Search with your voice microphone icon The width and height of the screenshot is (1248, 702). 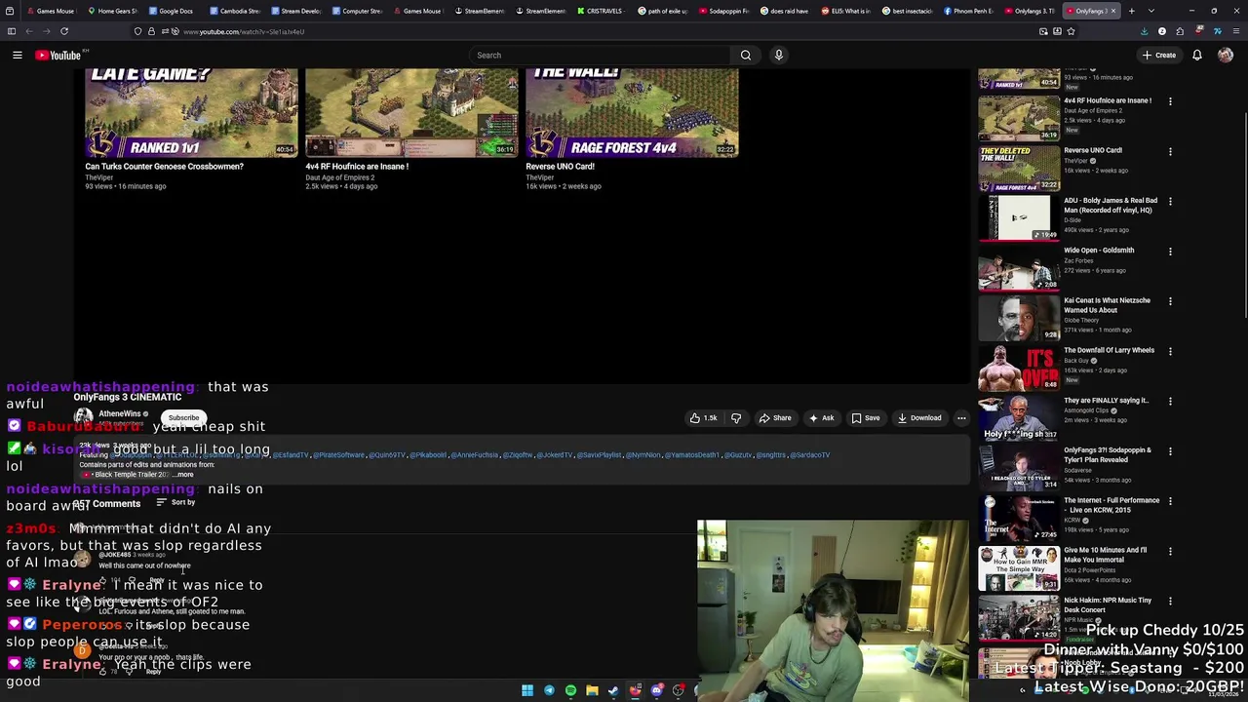tap(779, 56)
